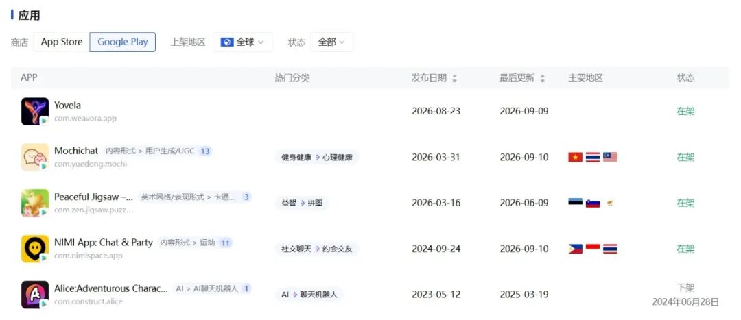Image resolution: width=741 pixels, height=320 pixels.
Task: Sort by 发布日期 using sort arrows
Action: [455, 78]
